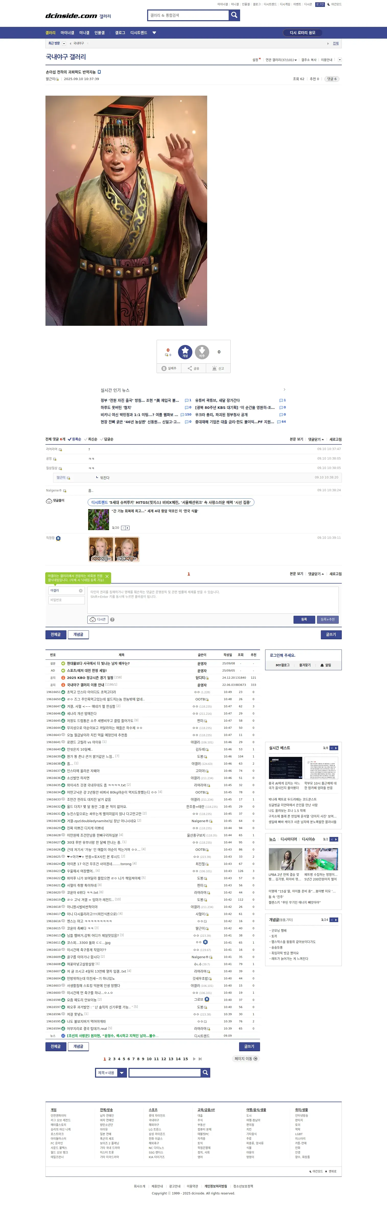The width and height of the screenshot is (387, 1208).
Task: Click the 로그인 link in the top bar
Action: point(320,4)
